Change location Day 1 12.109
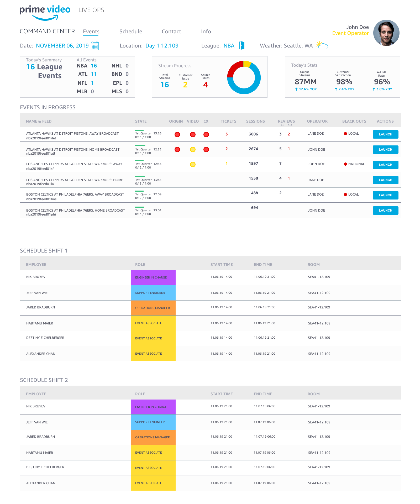This screenshot has height=504, width=420. click(x=162, y=46)
